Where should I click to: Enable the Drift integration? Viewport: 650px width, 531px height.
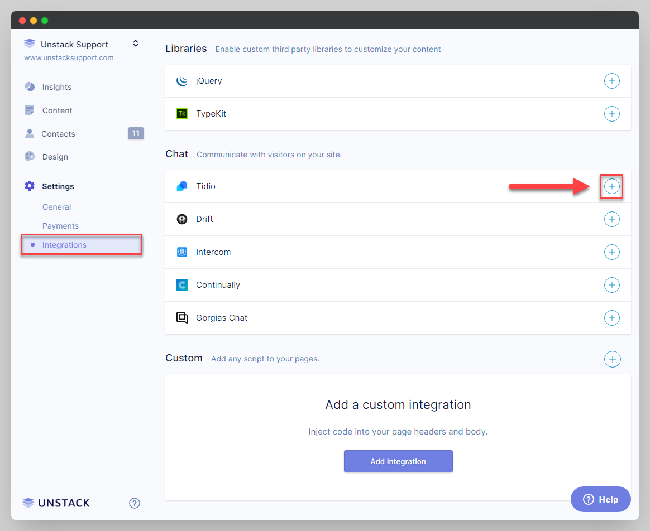tap(612, 219)
